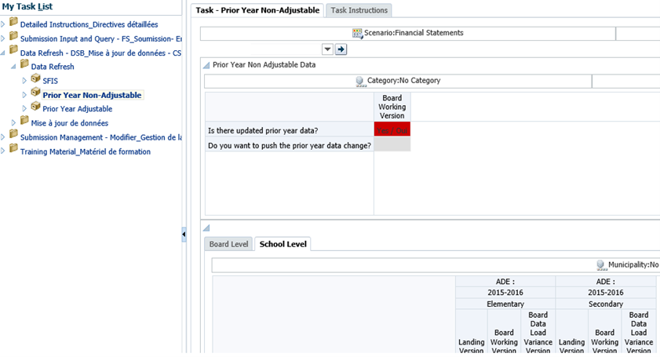
Task: Expand the Submission Management tree node
Action: point(2,137)
